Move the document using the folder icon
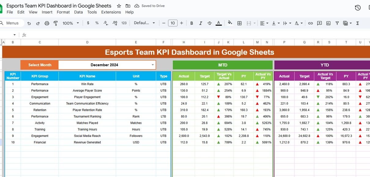Screen dimensions: 370x177 point(128,6)
